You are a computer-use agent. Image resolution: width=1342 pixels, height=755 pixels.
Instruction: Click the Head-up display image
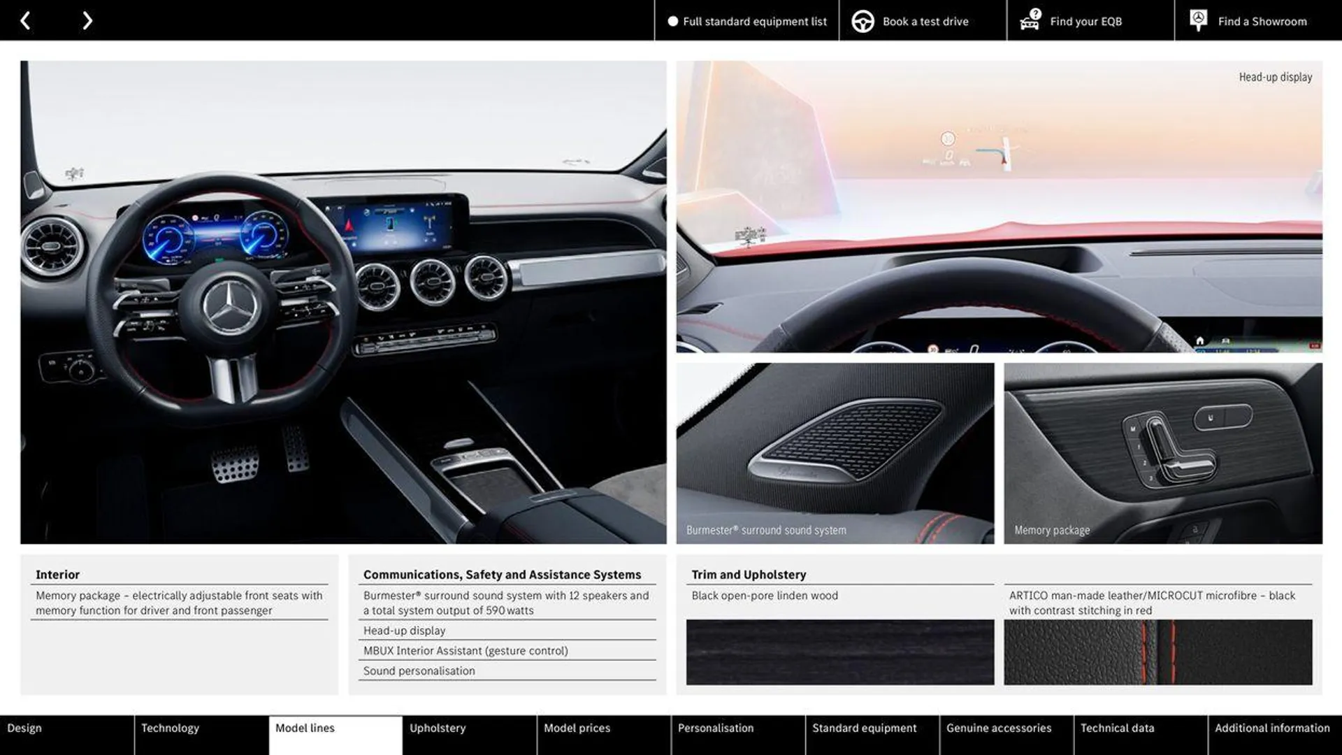tap(999, 206)
